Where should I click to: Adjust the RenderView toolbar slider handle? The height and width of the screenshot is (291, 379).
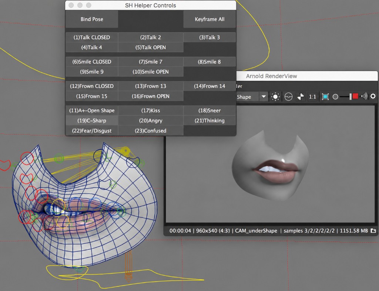pyautogui.click(x=351, y=97)
